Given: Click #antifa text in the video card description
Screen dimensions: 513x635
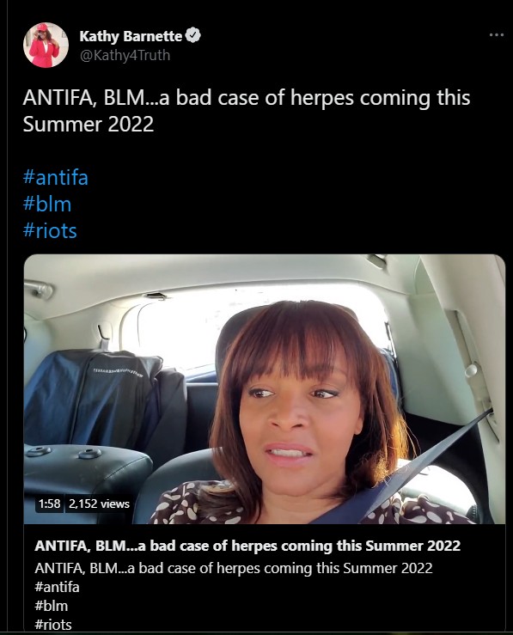Looking at the screenshot, I should point(57,587).
